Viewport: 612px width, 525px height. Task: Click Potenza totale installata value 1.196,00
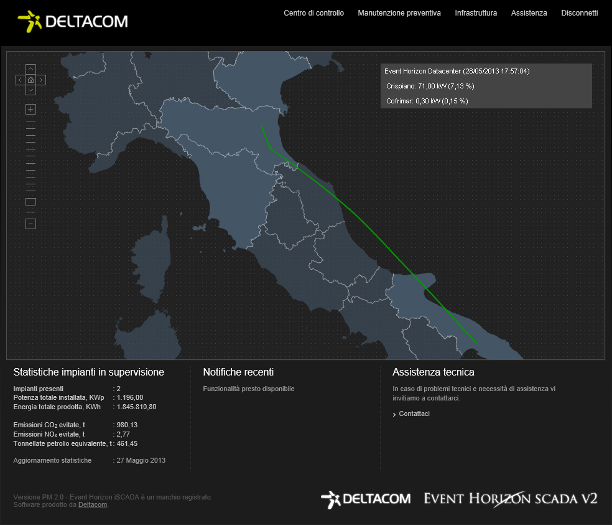point(130,397)
